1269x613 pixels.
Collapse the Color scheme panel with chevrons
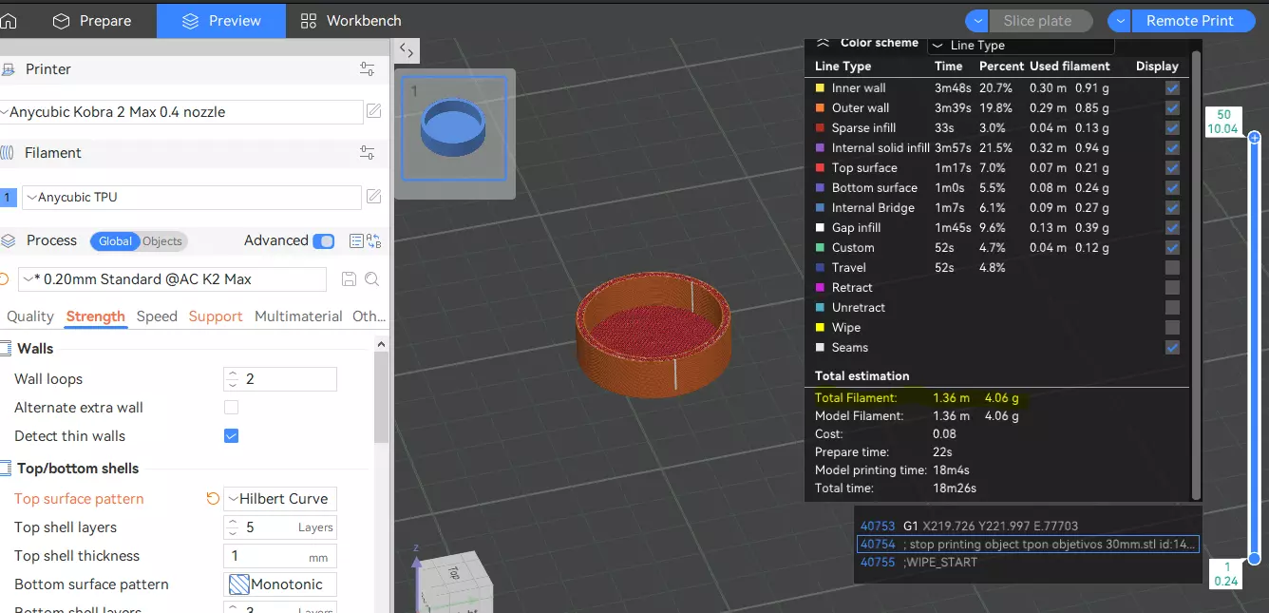pyautogui.click(x=824, y=43)
